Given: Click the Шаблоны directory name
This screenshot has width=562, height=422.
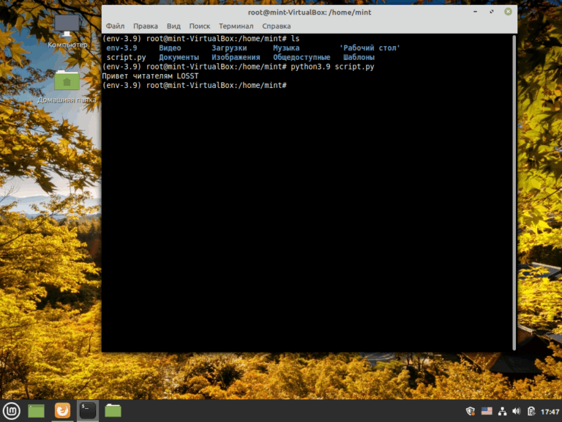Looking at the screenshot, I should (x=359, y=57).
